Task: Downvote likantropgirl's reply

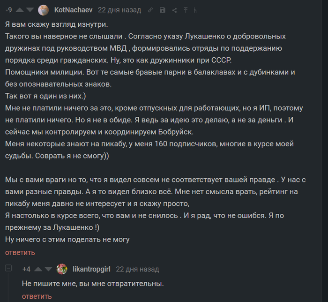Action: 48,269
